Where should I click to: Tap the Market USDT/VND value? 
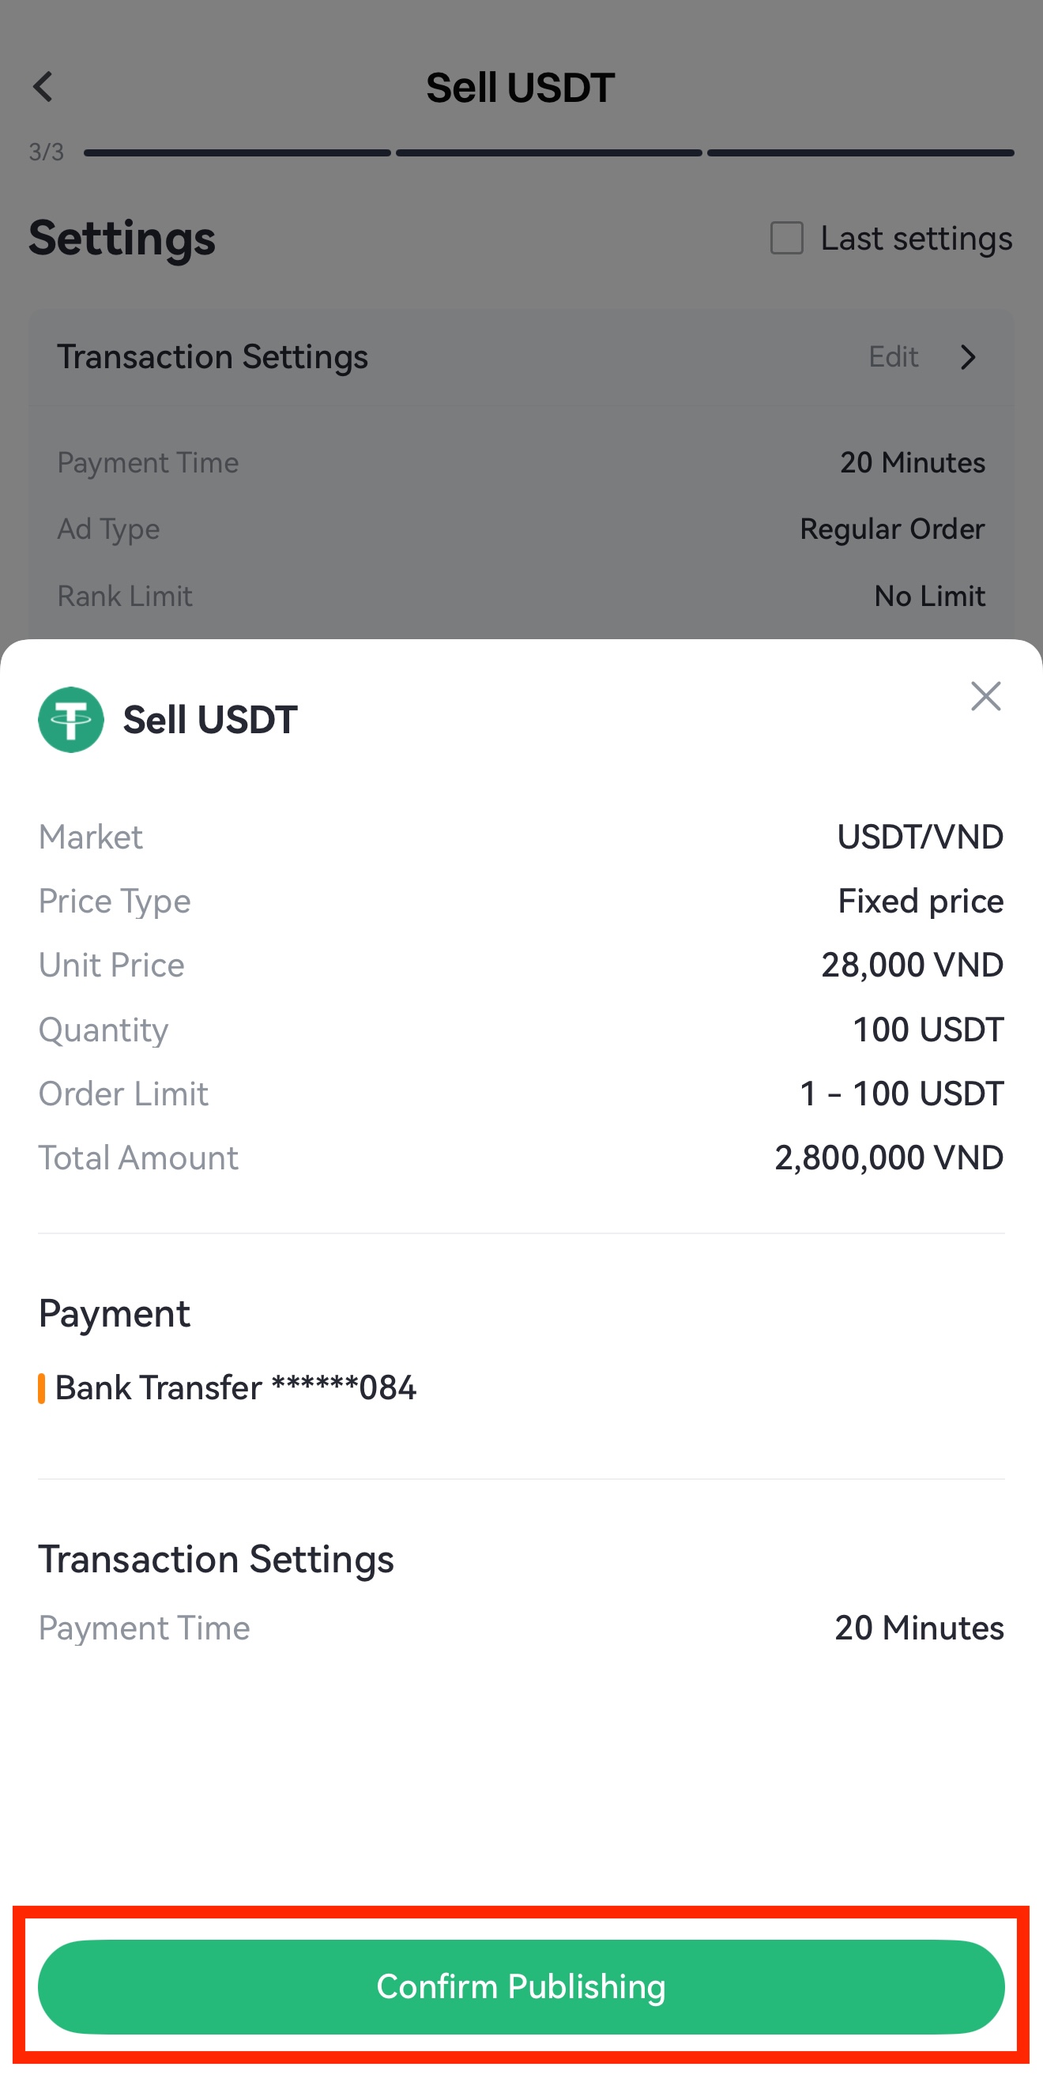pyautogui.click(x=920, y=837)
